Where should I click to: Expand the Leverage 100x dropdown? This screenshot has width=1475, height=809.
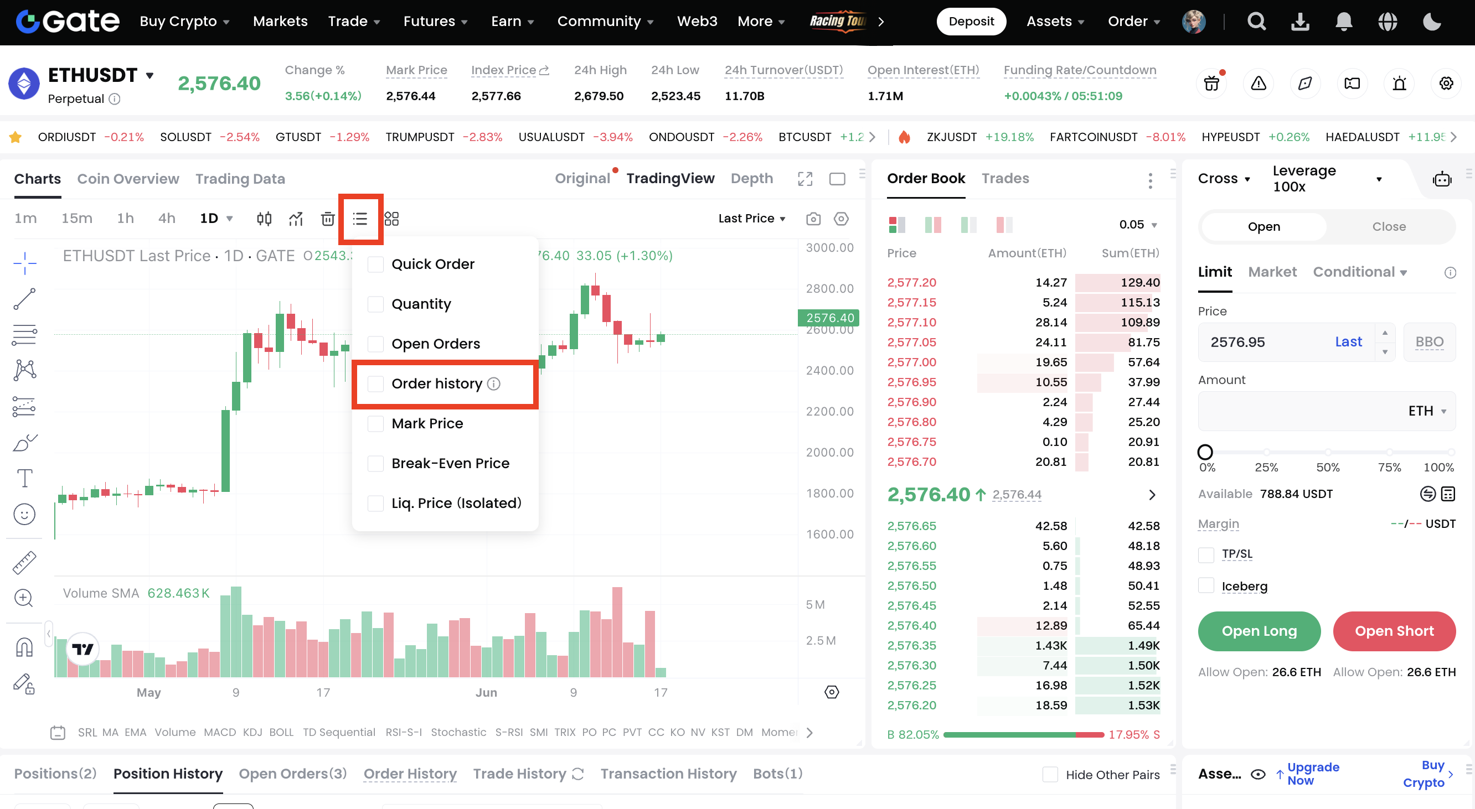click(1379, 179)
